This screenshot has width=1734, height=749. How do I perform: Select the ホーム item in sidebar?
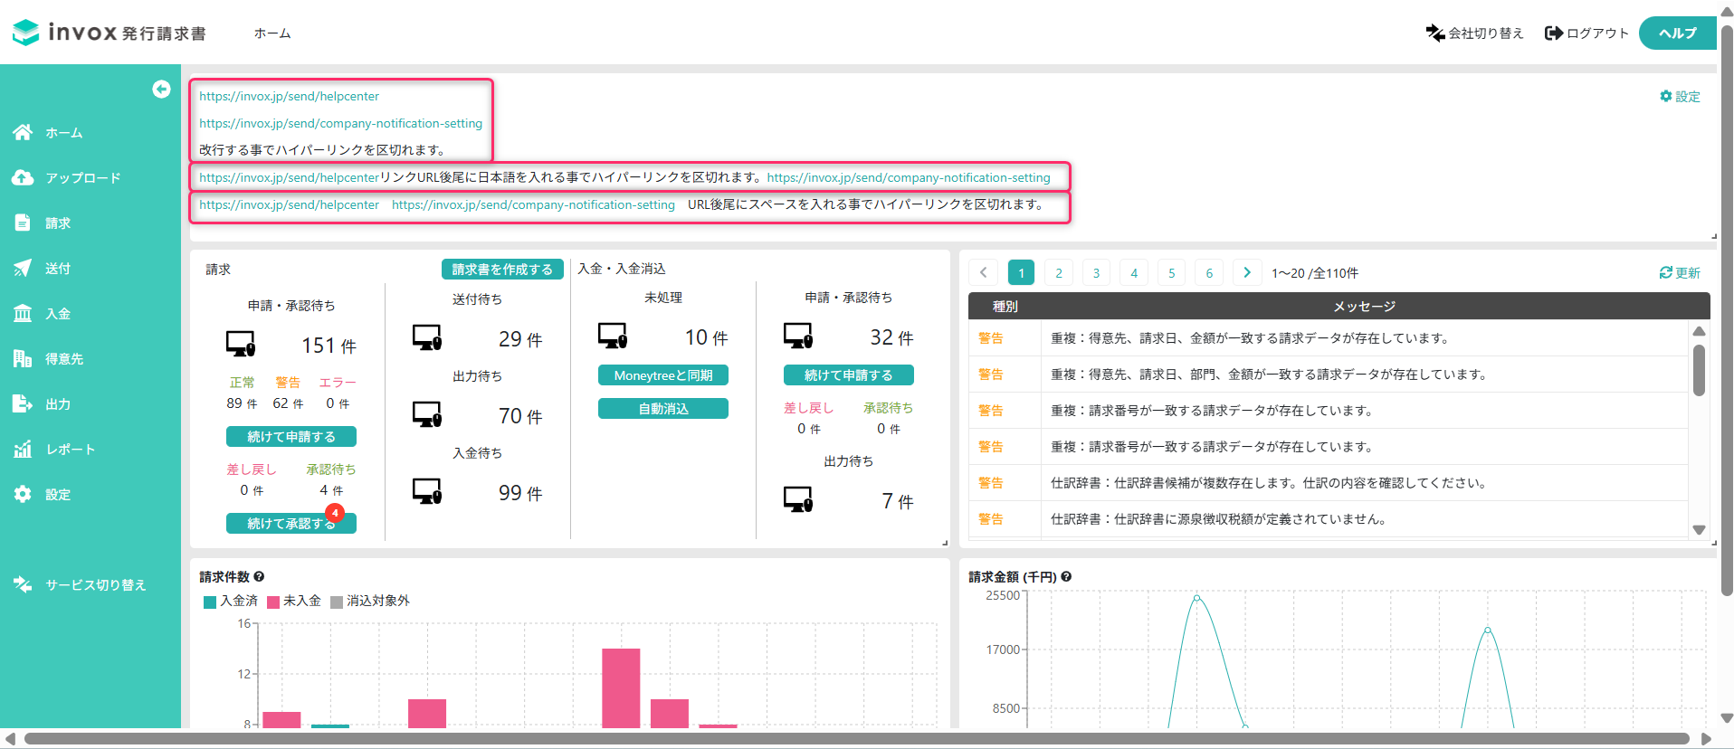[x=63, y=133]
